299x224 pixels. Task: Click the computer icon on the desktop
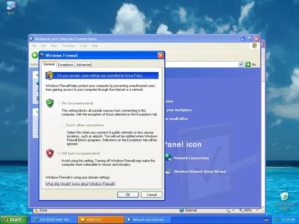coord(11,5)
